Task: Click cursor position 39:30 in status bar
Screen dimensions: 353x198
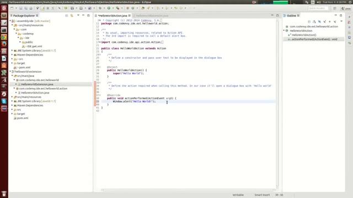Action: click(x=279, y=195)
